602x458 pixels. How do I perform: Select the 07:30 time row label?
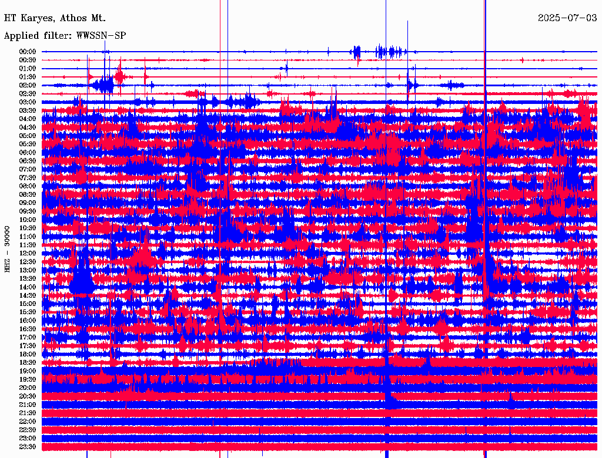(x=28, y=178)
